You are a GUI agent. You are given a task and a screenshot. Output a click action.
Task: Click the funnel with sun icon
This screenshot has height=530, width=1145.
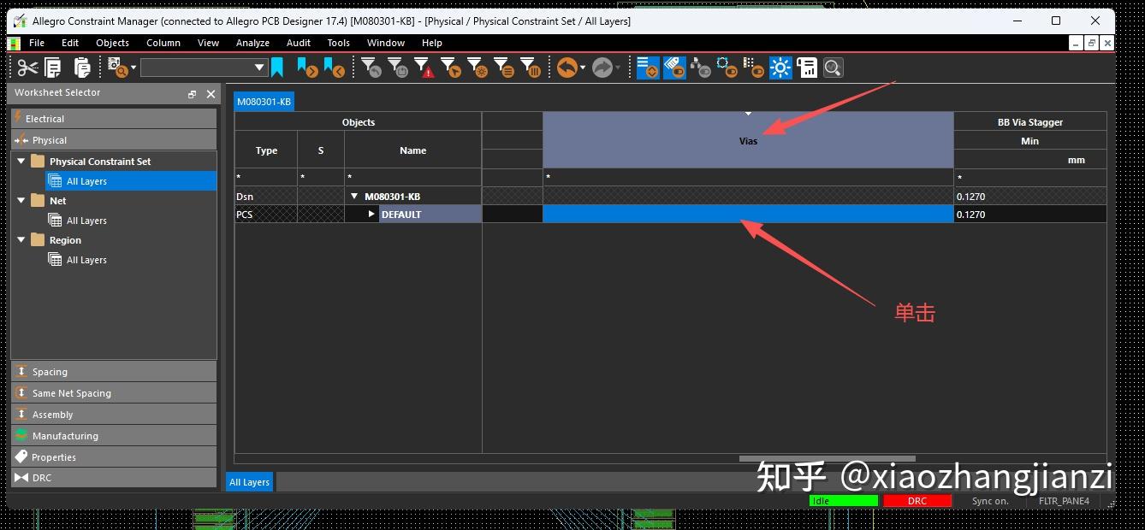(477, 68)
